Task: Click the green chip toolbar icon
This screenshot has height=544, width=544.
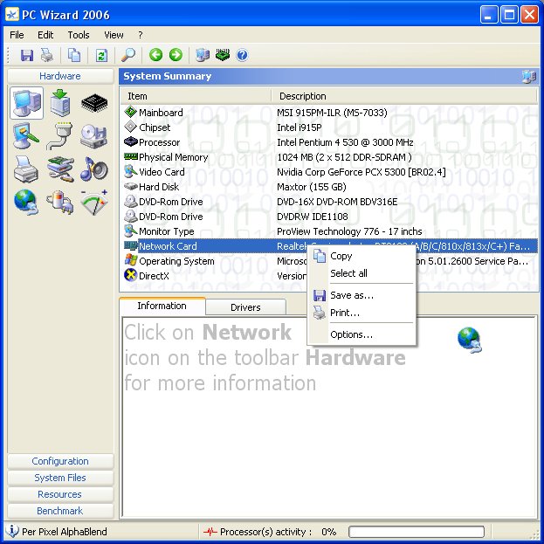Action: click(223, 55)
